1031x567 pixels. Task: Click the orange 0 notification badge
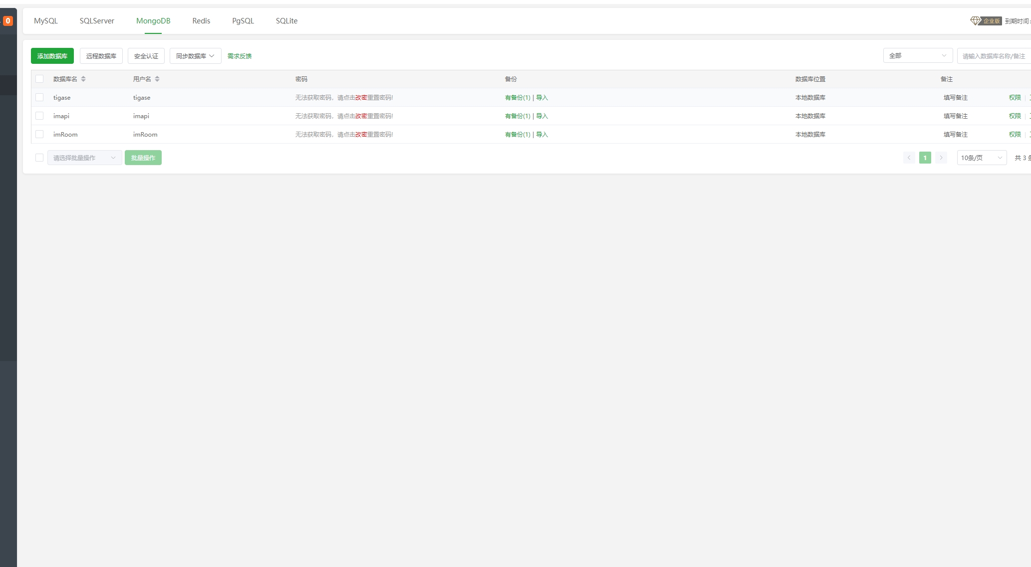click(x=7, y=20)
